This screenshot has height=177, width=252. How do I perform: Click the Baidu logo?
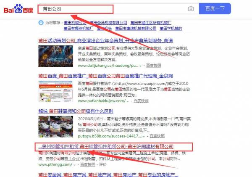[18, 9]
